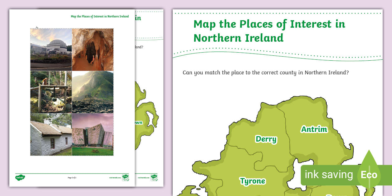Click the green dotted border strip
The height and width of the screenshot is (196, 392).
click(277, 12)
